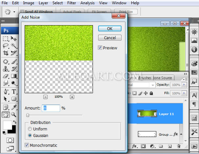
Task: Select the Rectangular Marquee tool
Action: pos(6,39)
